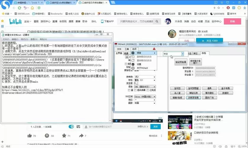
Task: Expand the 地区 dropdown
Action: [x=154, y=100]
